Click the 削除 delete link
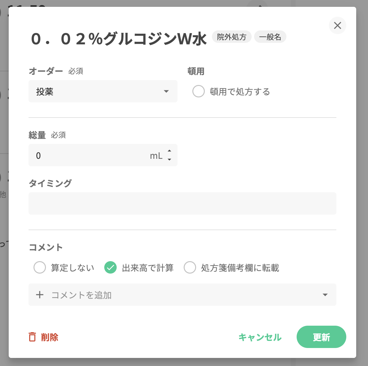 pos(50,337)
